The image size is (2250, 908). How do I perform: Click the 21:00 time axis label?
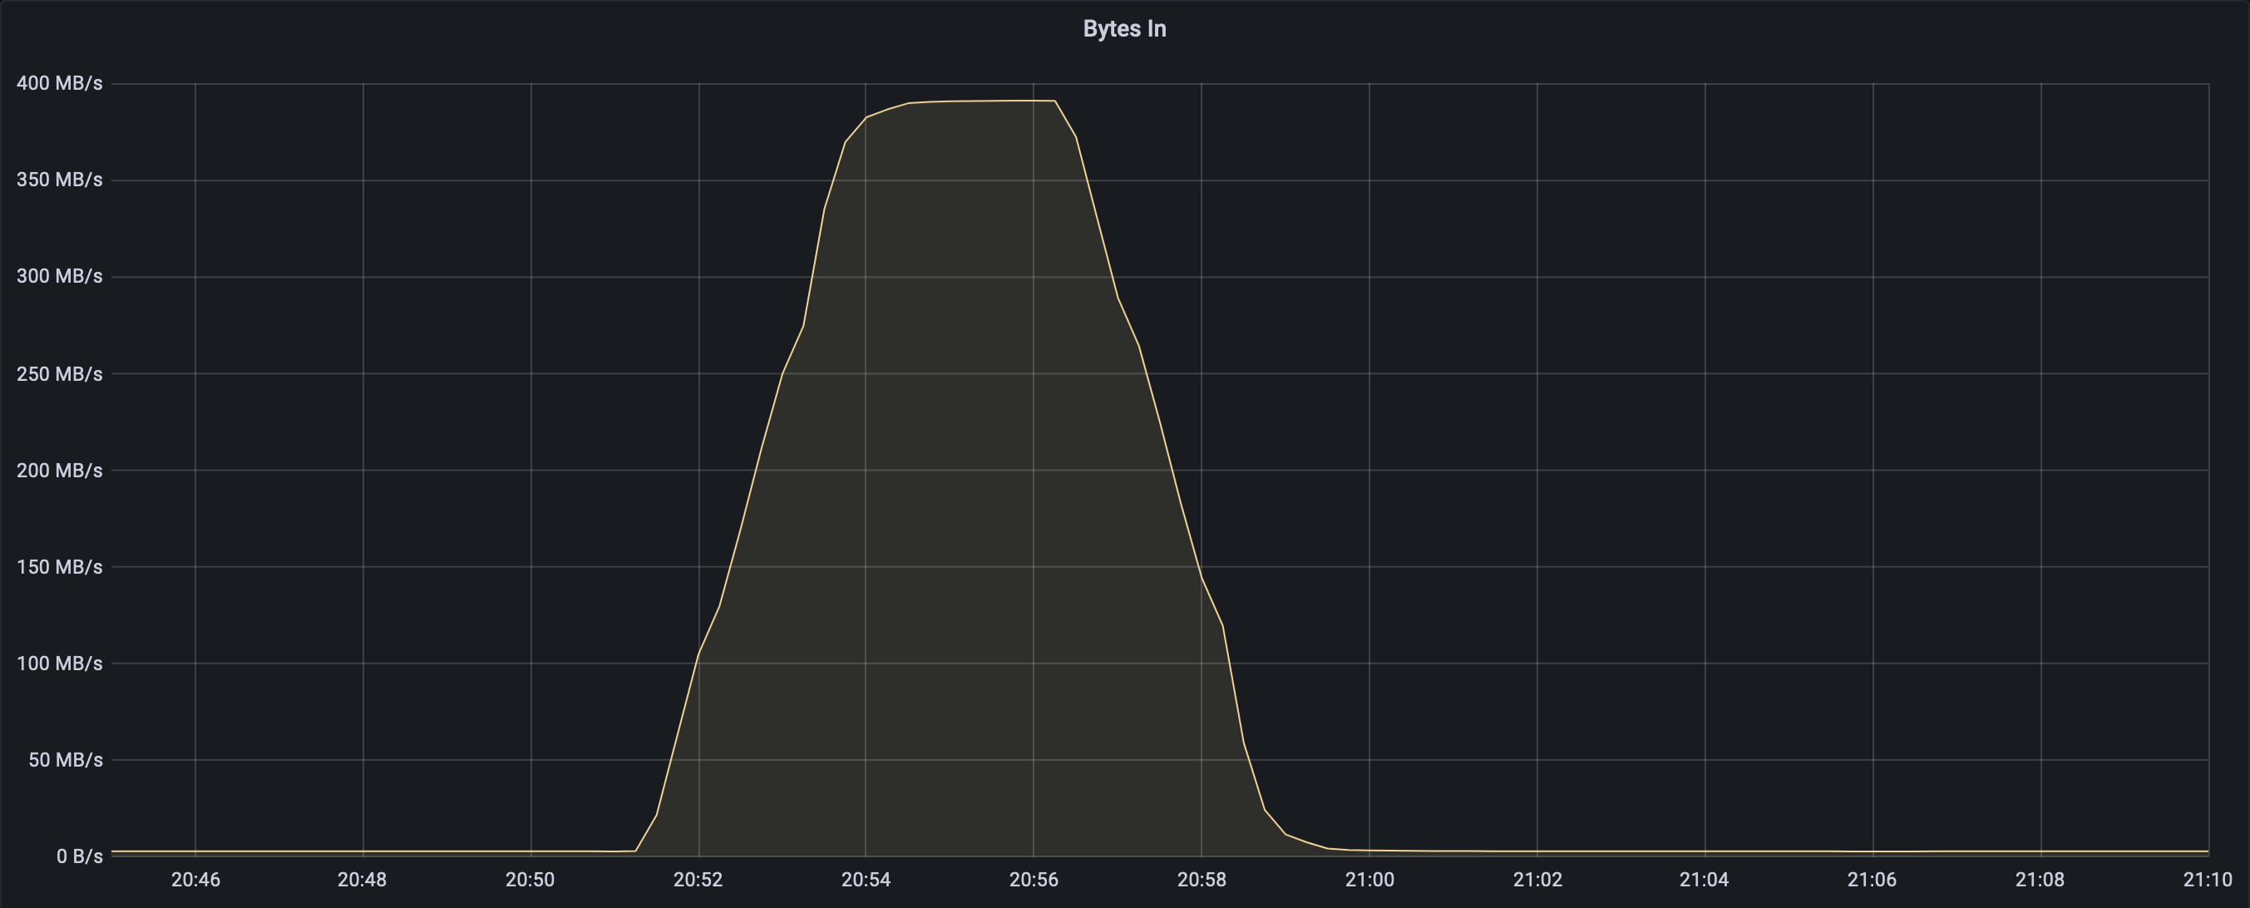[1369, 879]
